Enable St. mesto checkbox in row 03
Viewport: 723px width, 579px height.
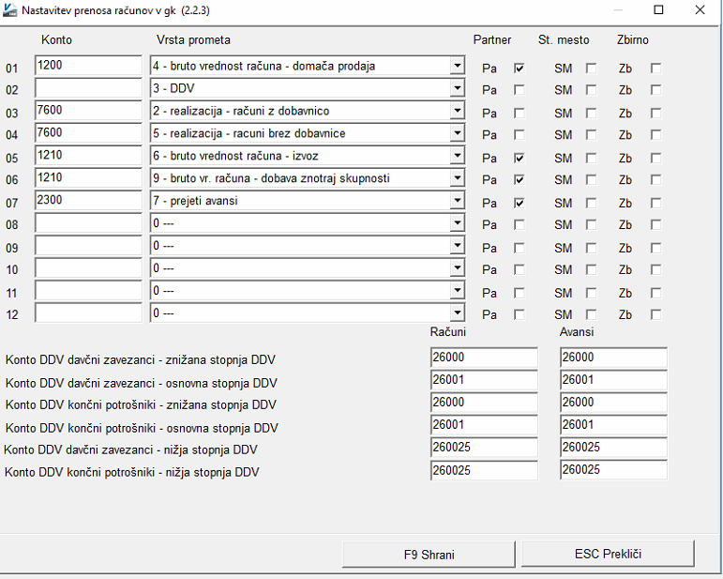point(591,113)
